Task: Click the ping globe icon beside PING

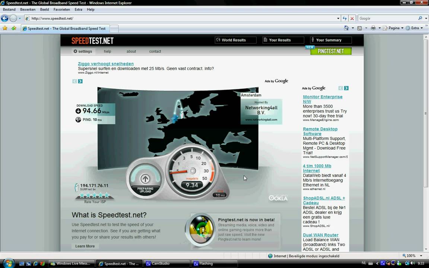Action: (78, 119)
